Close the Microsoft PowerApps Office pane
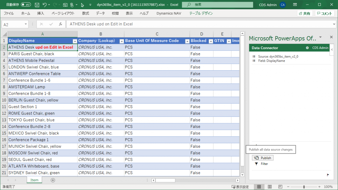 pos(331,37)
